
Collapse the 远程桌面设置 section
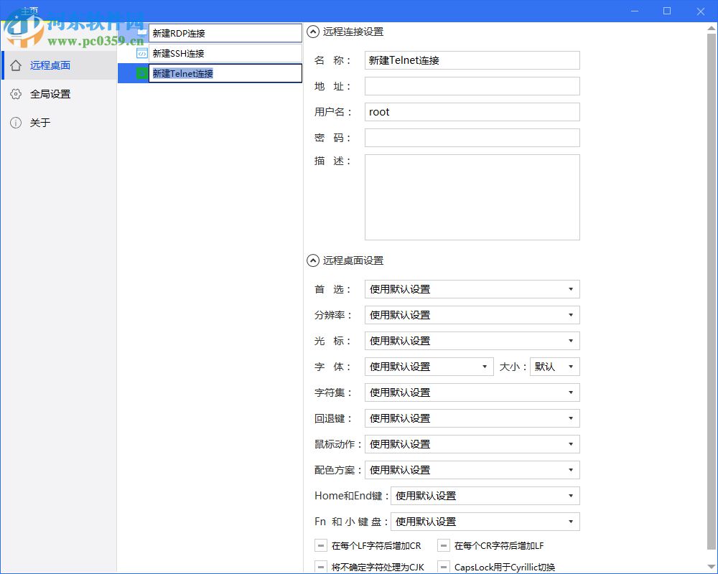pyautogui.click(x=313, y=260)
